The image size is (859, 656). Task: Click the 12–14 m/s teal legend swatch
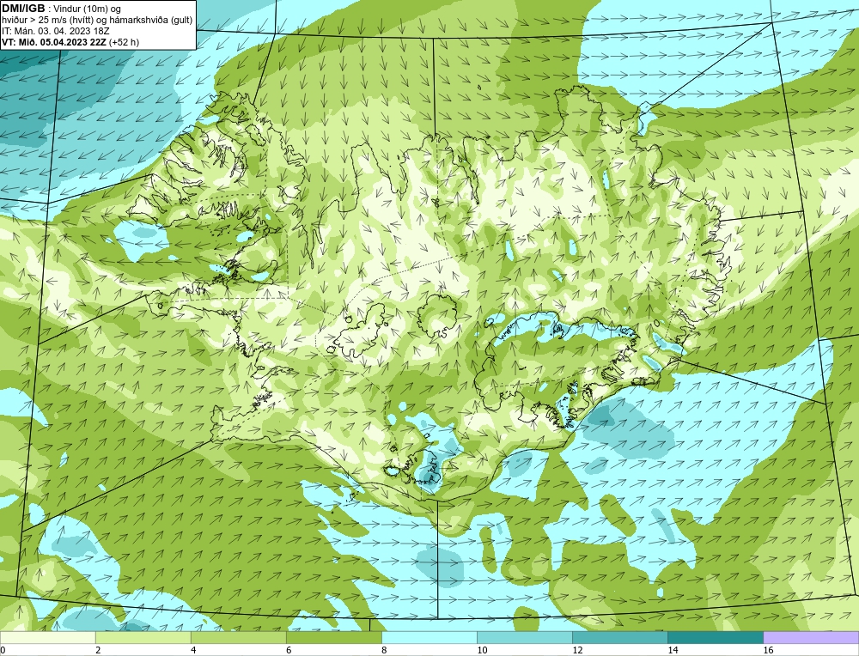tap(620, 637)
